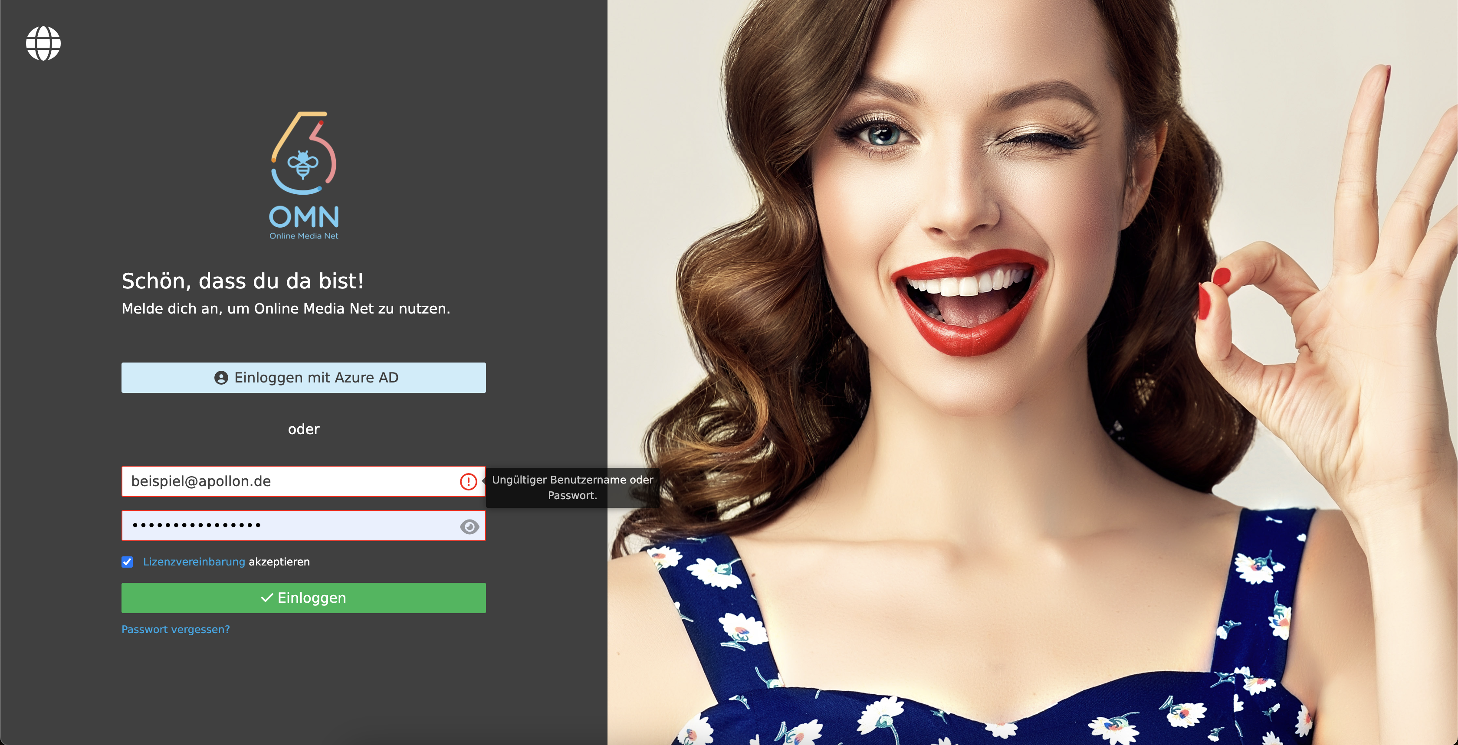Image resolution: width=1458 pixels, height=745 pixels.
Task: Expand options on the Azure AD login
Action: [x=303, y=377]
